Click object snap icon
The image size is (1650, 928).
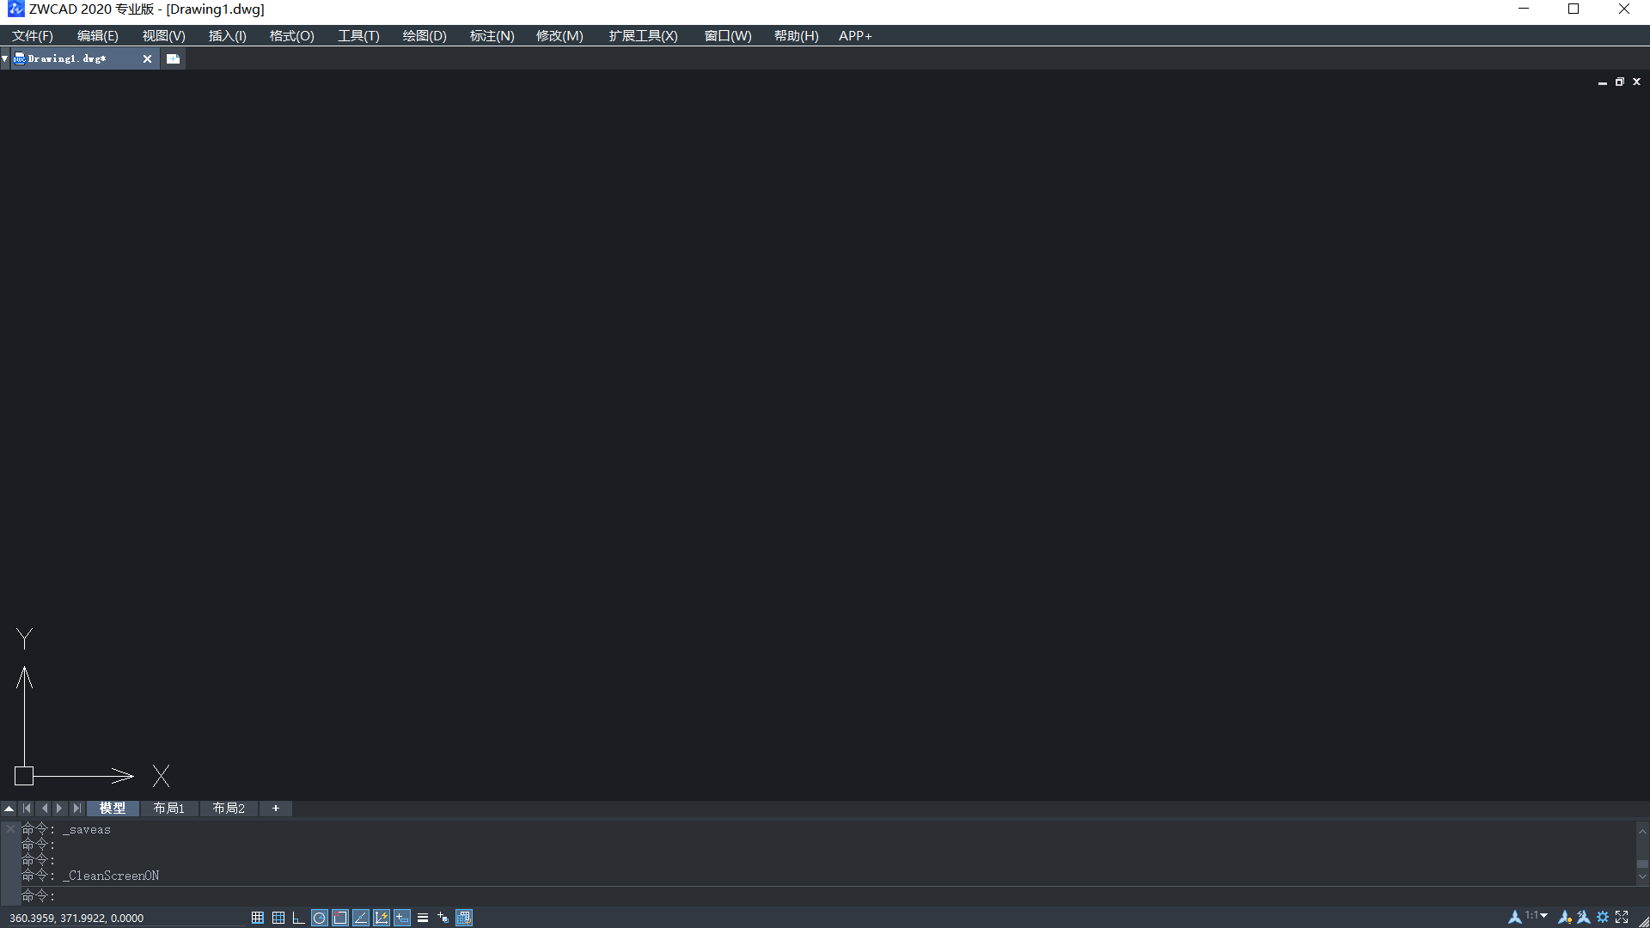click(x=340, y=918)
